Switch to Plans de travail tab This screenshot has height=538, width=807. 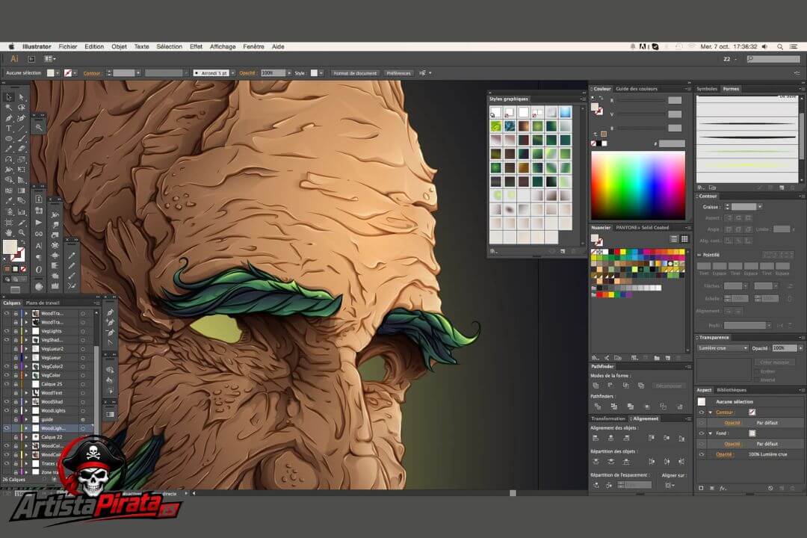pyautogui.click(x=43, y=303)
